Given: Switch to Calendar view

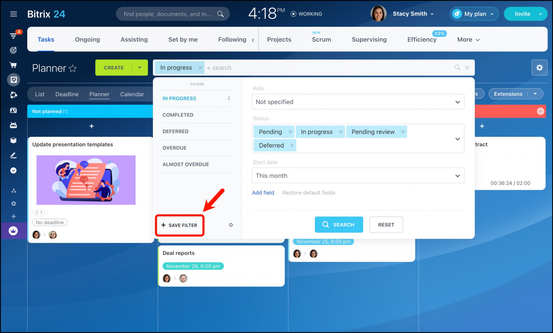Looking at the screenshot, I should point(132,94).
